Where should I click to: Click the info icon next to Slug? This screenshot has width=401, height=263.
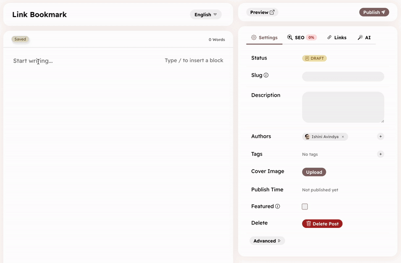[x=266, y=76]
